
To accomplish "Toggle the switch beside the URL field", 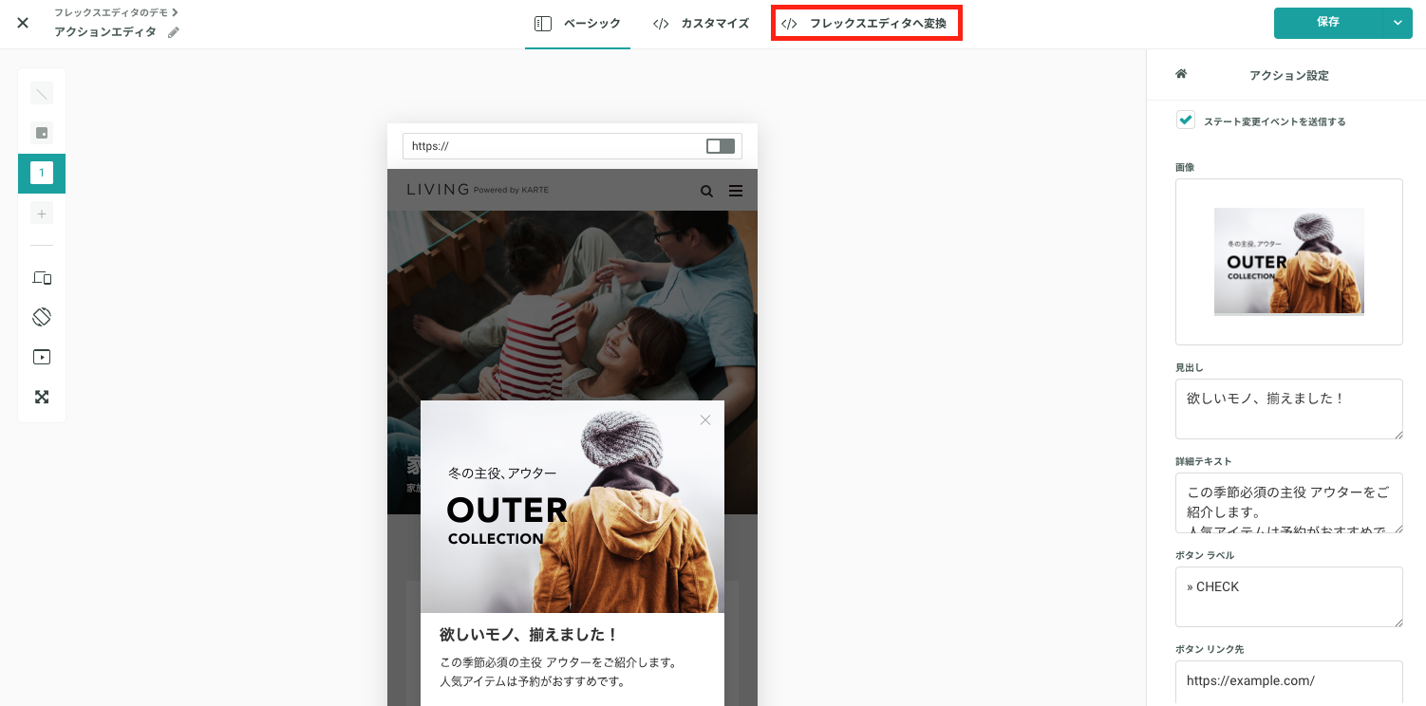I will (x=721, y=146).
